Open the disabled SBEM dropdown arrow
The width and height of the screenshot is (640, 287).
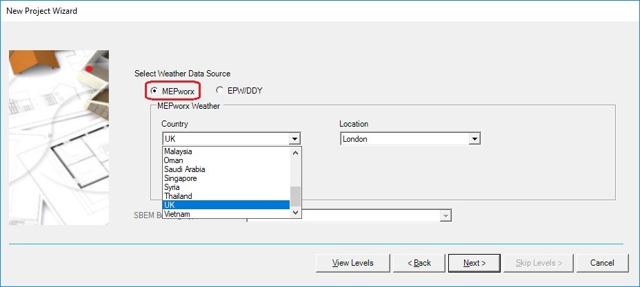pos(446,215)
